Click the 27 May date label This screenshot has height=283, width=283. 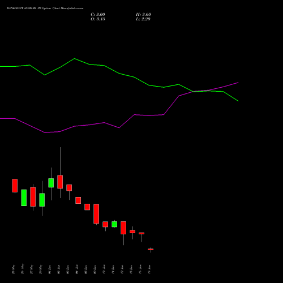[x=32, y=269]
